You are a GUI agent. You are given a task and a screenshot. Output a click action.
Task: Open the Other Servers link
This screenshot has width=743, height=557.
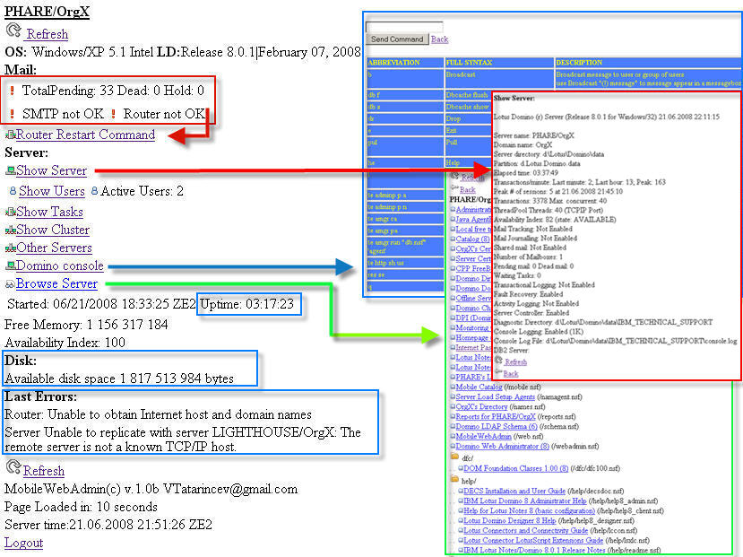click(x=55, y=248)
